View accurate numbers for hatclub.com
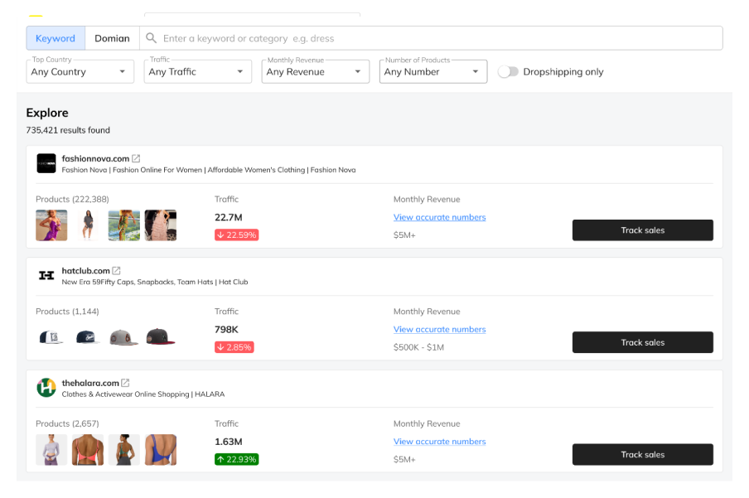 click(439, 329)
